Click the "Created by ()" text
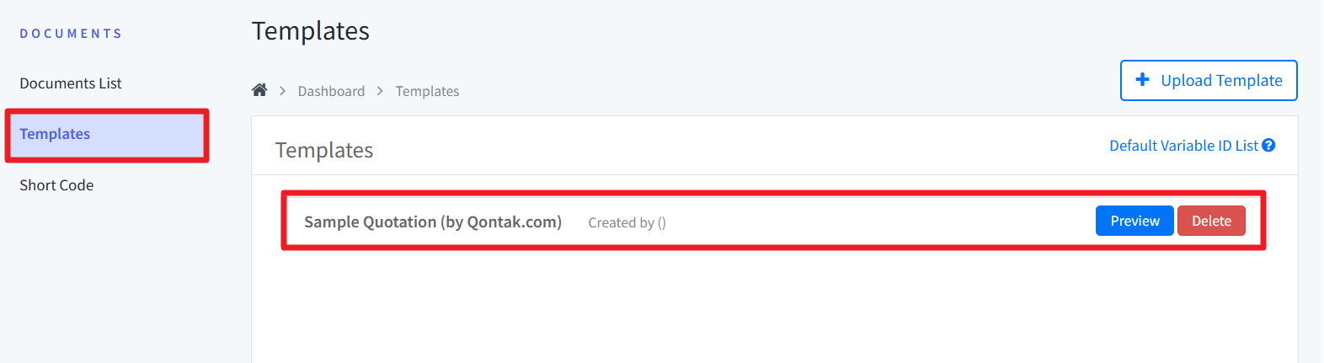Screen dimensions: 1324x363 click(627, 223)
